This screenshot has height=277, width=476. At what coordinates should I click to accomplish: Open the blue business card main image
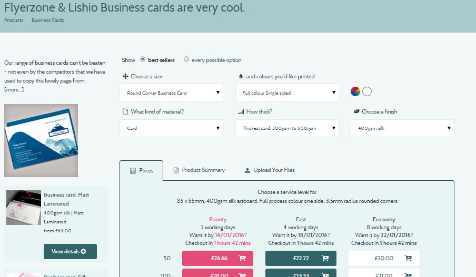41,141
